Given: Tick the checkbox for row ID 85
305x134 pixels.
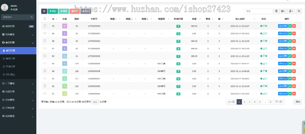Looking at the screenshot, I should (45, 63).
